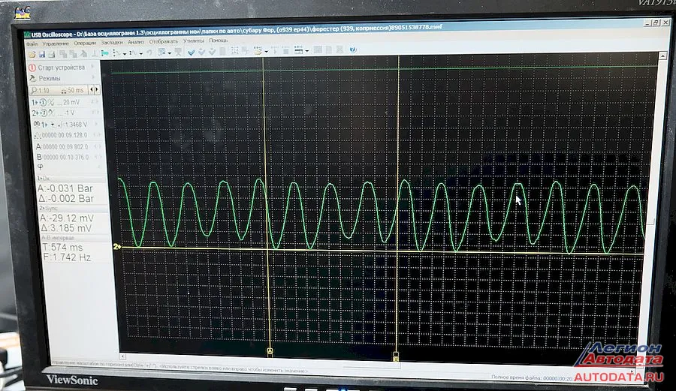Expand dropdown arrow beside the teal flag tool
Viewport: 676px width, 391px height.
tap(125, 54)
